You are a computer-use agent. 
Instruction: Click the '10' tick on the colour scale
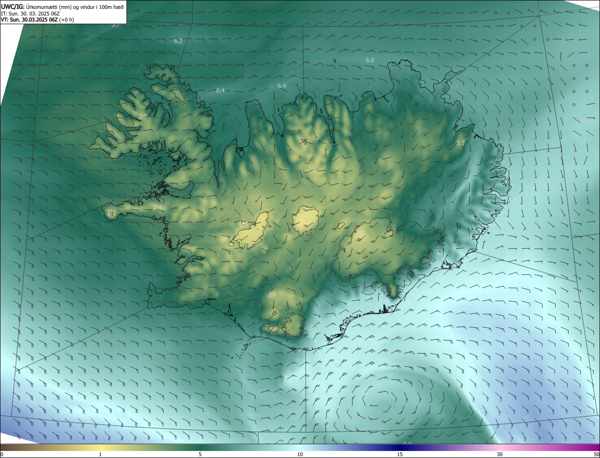[300, 455]
